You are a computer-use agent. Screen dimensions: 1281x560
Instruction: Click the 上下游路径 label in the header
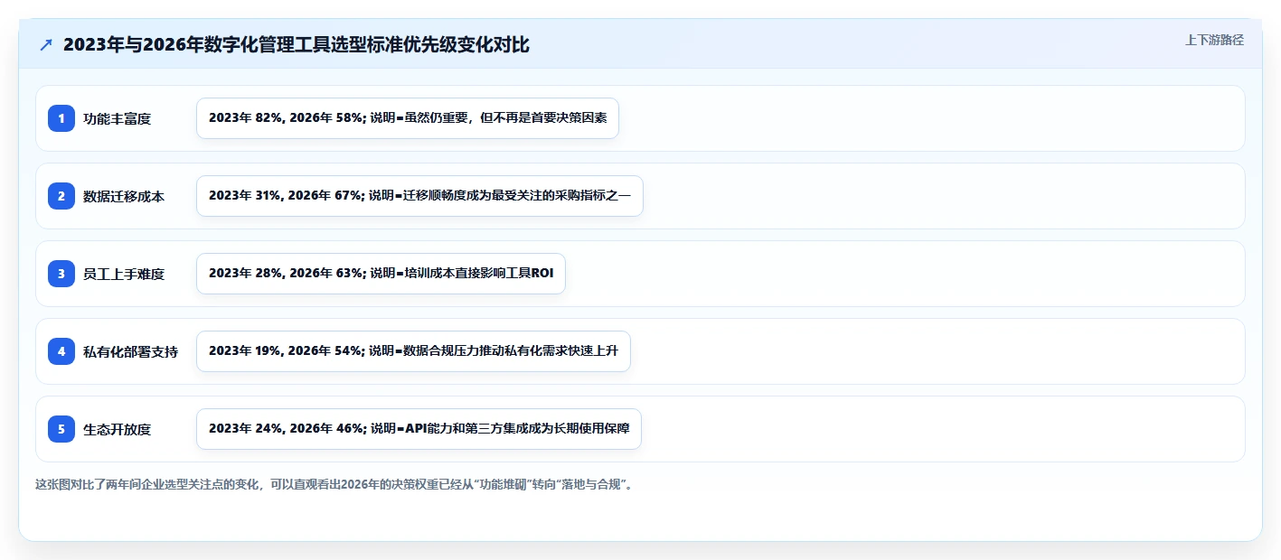click(x=1214, y=40)
